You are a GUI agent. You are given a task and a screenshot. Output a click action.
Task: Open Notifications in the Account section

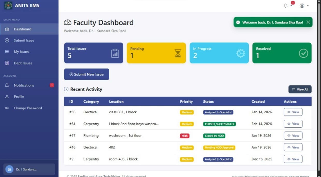(29, 85)
